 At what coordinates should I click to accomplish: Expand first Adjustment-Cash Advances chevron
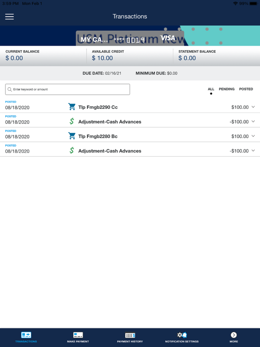[x=253, y=122]
